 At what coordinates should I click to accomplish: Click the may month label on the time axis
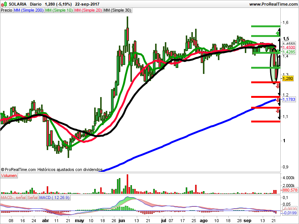click(80, 221)
